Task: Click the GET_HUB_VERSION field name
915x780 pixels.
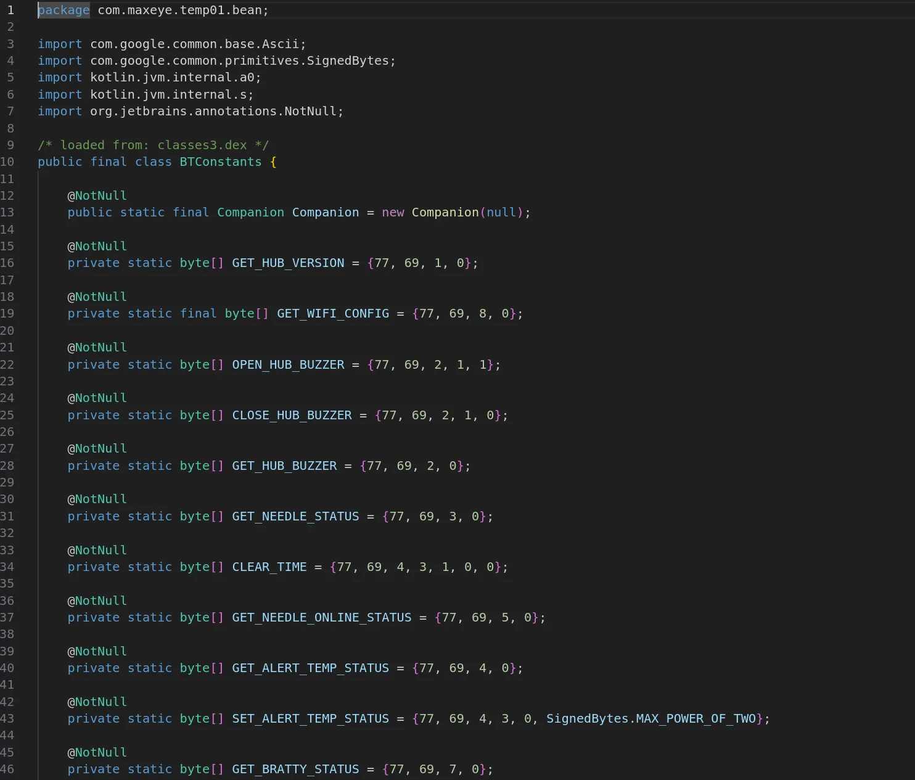Action: [288, 263]
